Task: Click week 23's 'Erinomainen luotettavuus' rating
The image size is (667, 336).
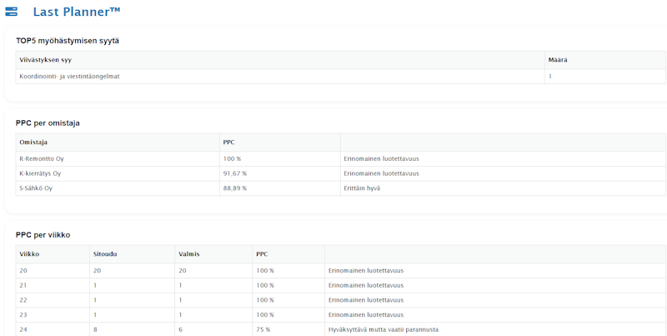Action: click(x=366, y=315)
